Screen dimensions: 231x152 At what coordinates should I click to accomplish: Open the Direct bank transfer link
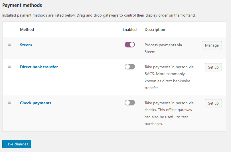pyautogui.click(x=39, y=67)
